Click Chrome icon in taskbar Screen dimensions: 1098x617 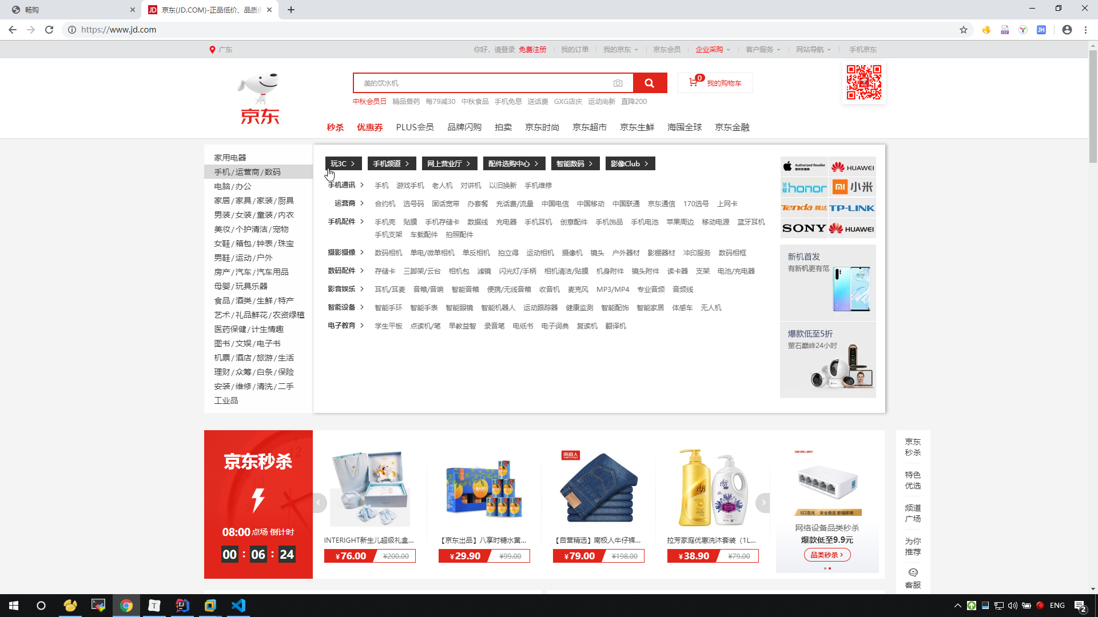coord(126,606)
